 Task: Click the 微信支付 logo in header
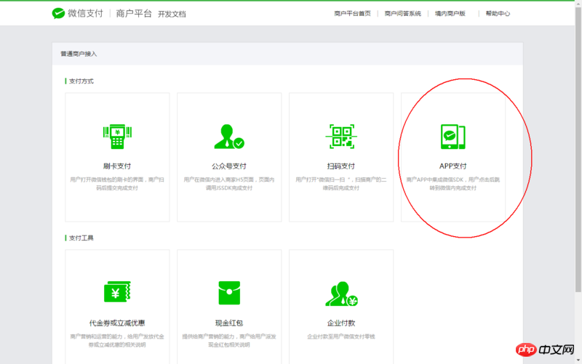click(x=79, y=13)
